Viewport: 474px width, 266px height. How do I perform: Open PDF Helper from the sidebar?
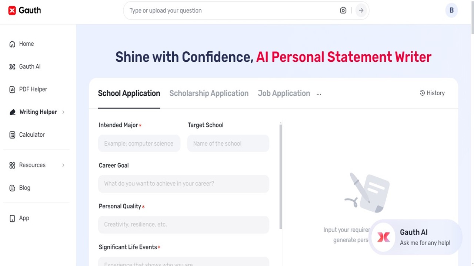pos(13,89)
